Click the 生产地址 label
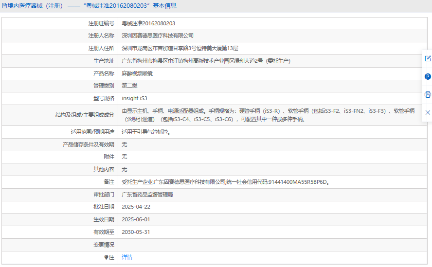 (104, 61)
